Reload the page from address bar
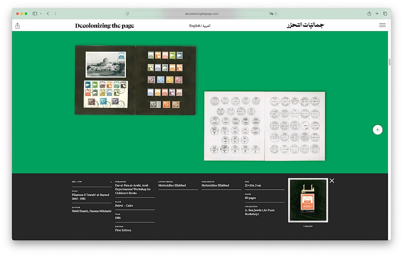Screen dimensions: 403x256 [276, 13]
